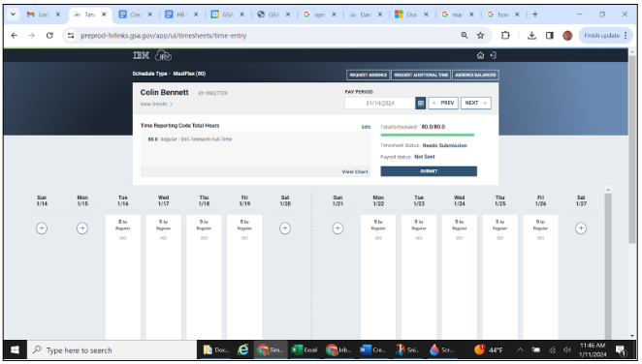
Task: Open browser downloads icon
Action: (531, 36)
